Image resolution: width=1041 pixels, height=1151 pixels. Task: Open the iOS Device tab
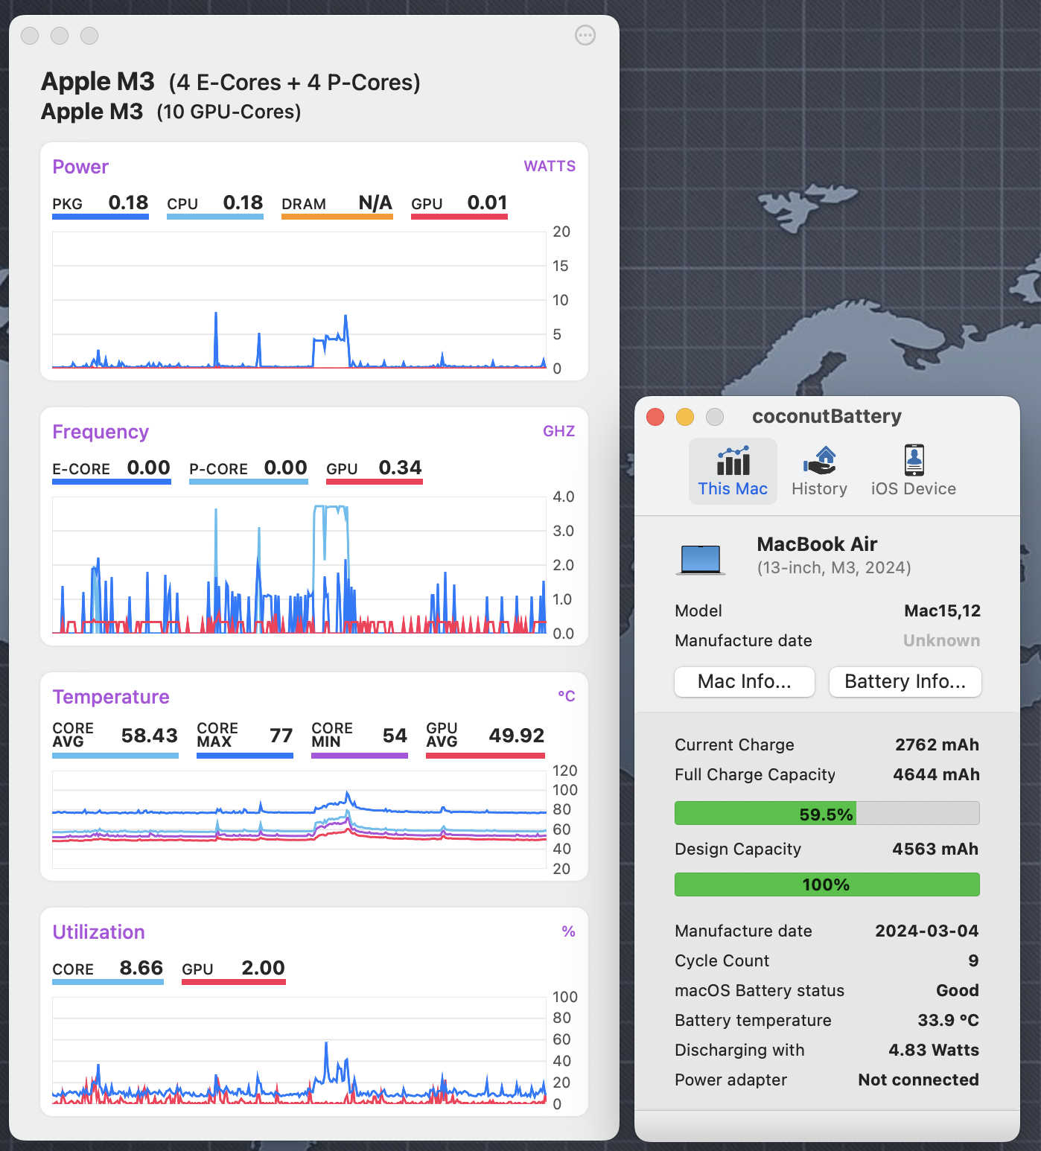coord(914,471)
